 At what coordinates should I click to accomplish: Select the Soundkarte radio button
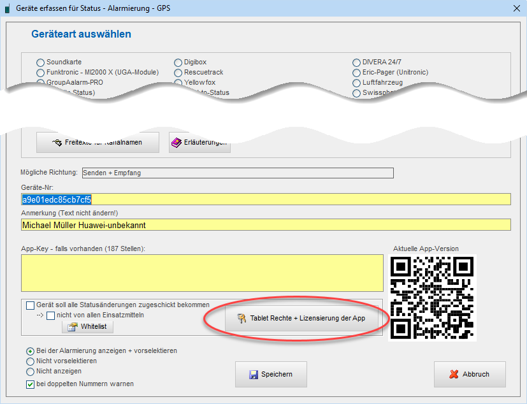(40, 62)
